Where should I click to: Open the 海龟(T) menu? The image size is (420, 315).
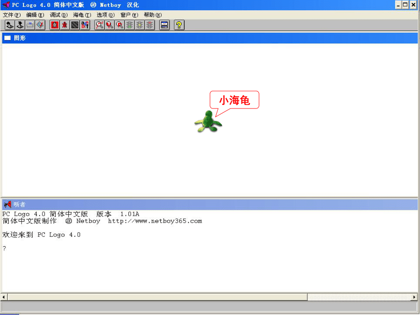(x=82, y=15)
